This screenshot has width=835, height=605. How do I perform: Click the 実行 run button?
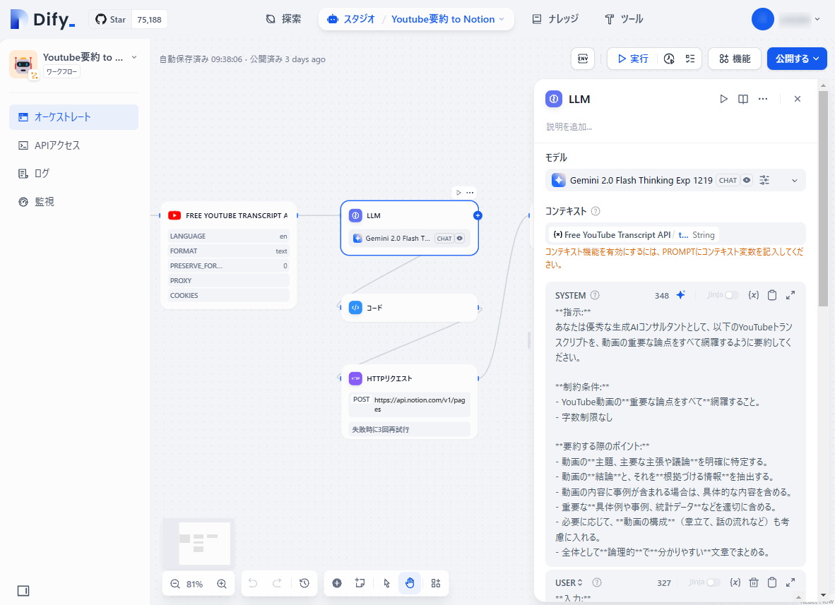point(631,59)
